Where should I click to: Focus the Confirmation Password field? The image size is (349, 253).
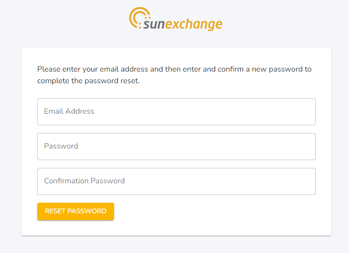[x=176, y=181]
